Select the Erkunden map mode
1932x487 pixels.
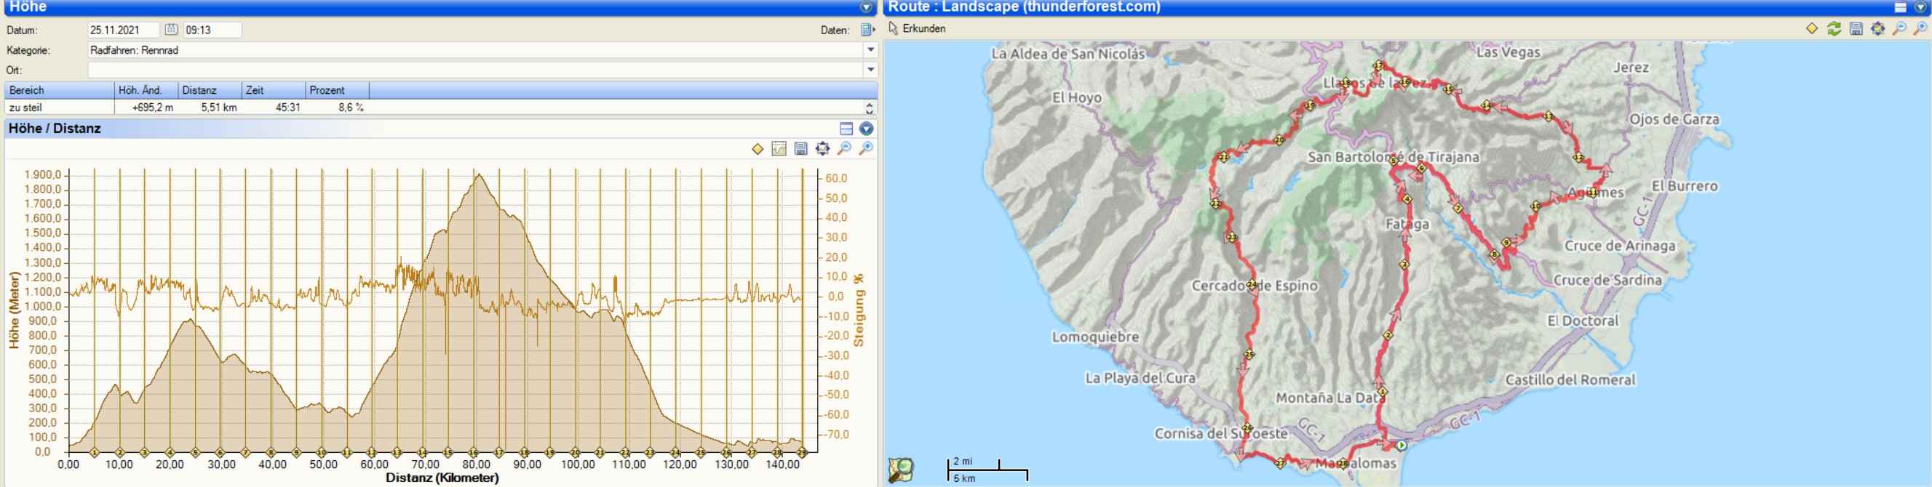918,28
